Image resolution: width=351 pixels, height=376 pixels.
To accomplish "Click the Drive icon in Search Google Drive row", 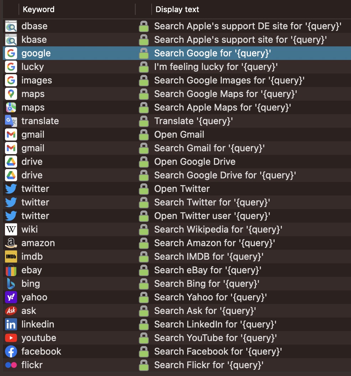I will pos(11,175).
